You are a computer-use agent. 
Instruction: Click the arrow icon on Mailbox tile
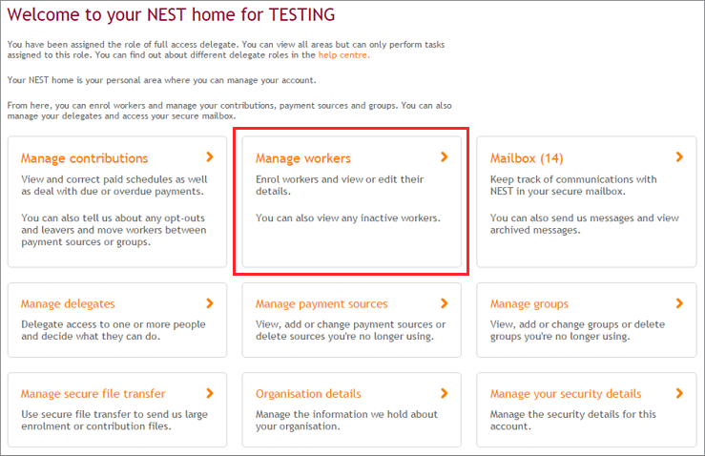click(x=679, y=157)
